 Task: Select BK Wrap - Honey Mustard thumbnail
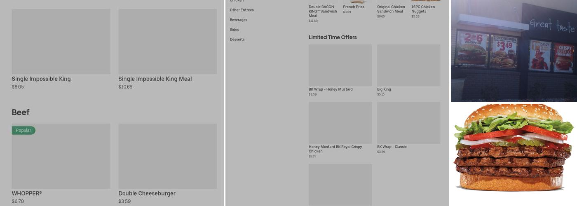[x=340, y=65]
